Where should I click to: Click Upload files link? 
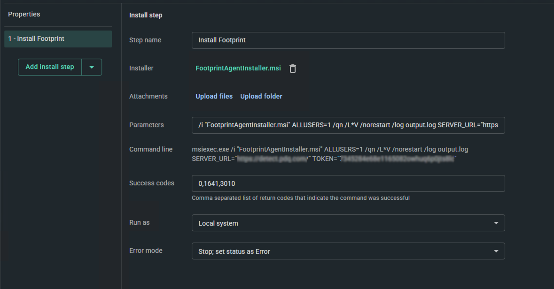[214, 96]
